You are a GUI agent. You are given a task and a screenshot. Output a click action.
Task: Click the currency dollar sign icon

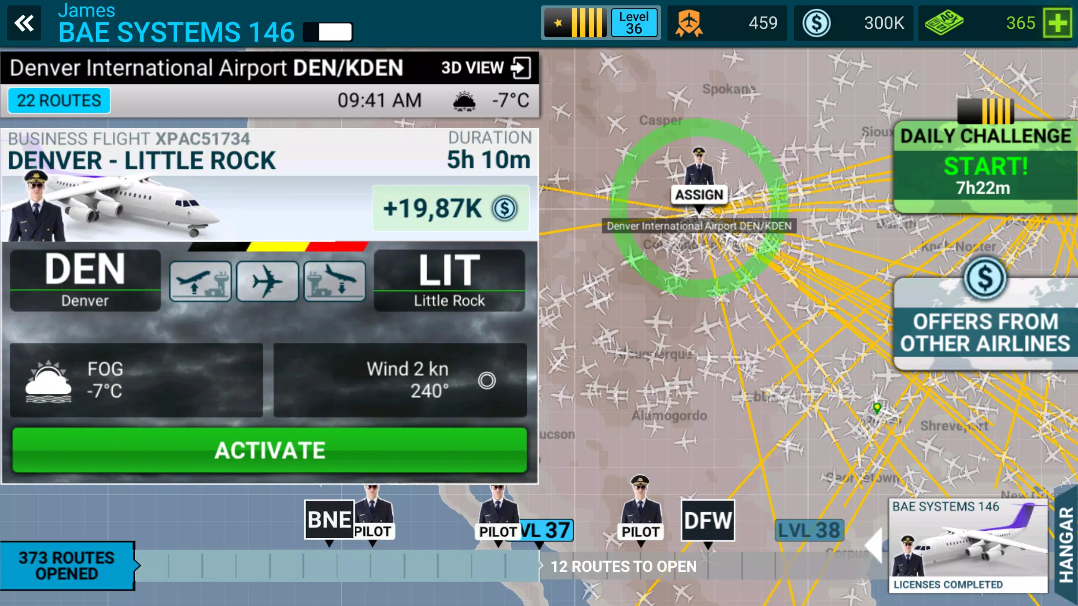pyautogui.click(x=814, y=23)
